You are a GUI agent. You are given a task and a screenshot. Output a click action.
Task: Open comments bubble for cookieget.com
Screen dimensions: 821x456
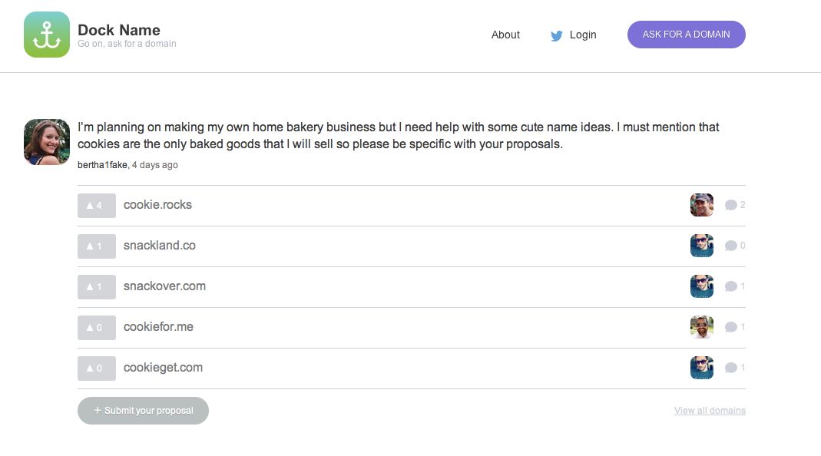[731, 368]
